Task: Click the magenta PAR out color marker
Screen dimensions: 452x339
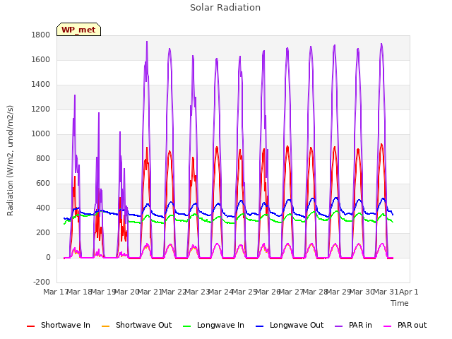Action: 388,326
